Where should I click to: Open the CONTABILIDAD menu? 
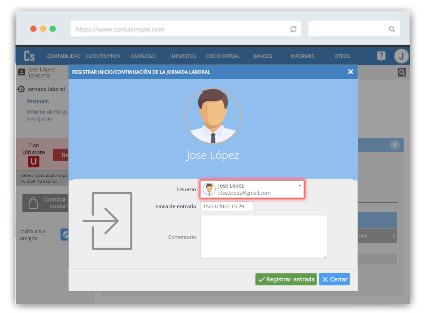pos(64,56)
